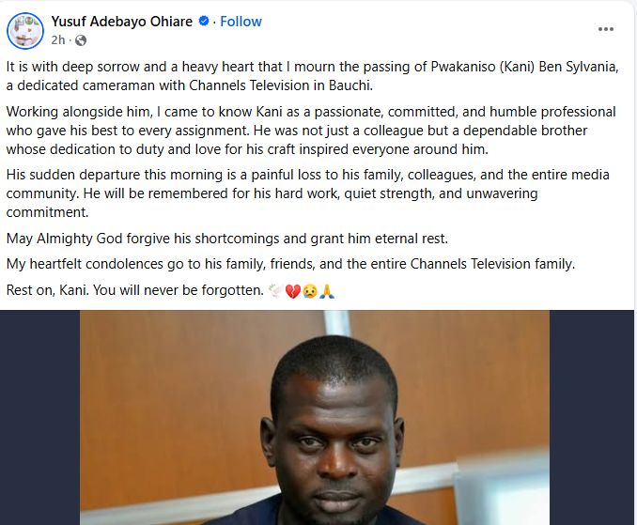Click the globe public audience icon

(x=81, y=40)
